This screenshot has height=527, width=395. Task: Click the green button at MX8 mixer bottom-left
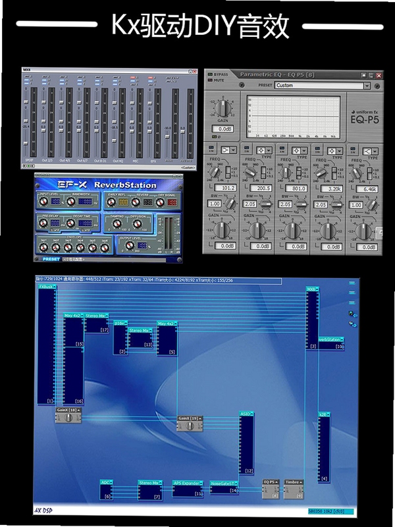click(28, 166)
